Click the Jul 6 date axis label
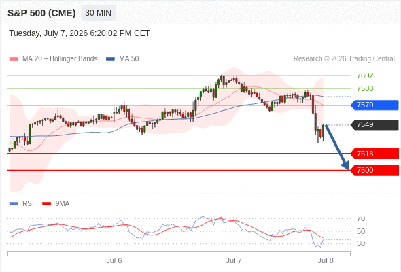The height and width of the screenshot is (272, 401). [114, 260]
